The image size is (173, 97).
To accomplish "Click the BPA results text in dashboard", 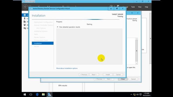I will (63, 85).
